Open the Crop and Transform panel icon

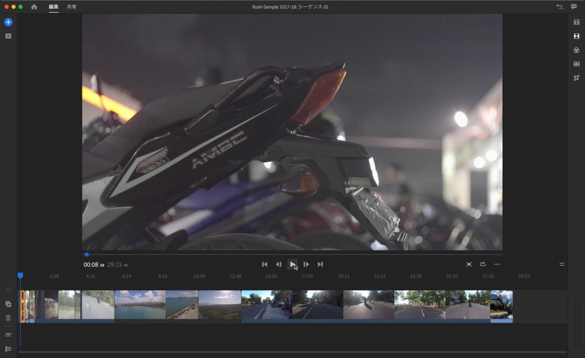[576, 78]
